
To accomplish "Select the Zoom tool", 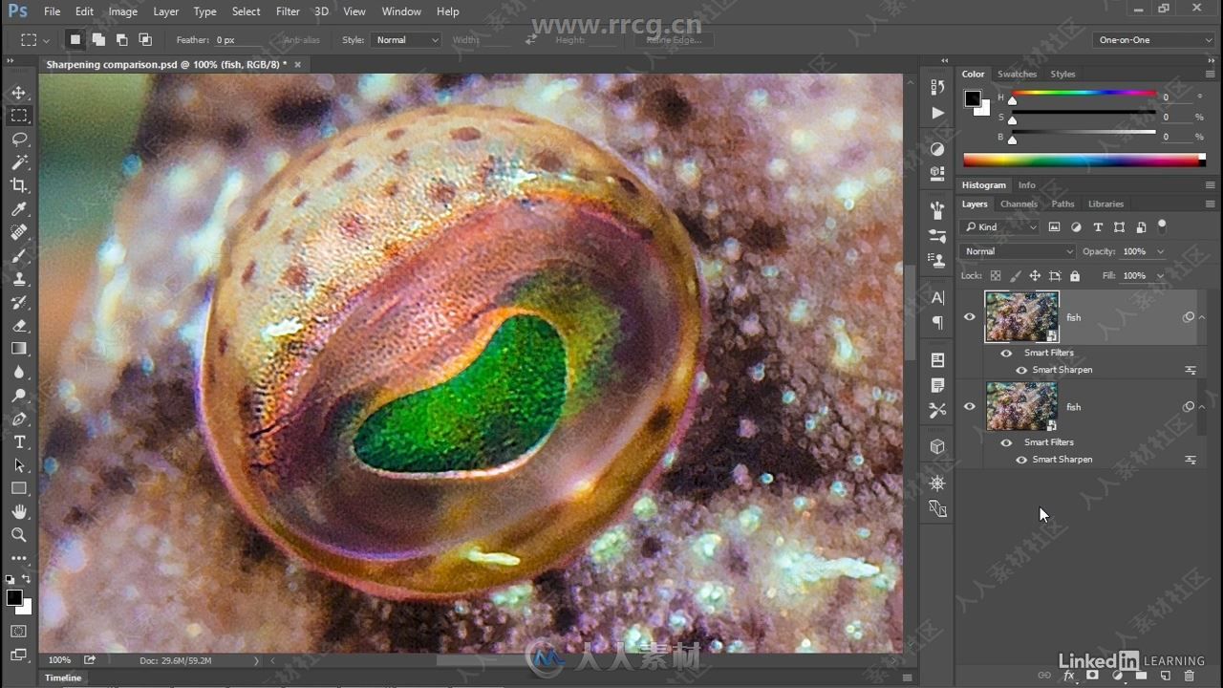I will 19,535.
